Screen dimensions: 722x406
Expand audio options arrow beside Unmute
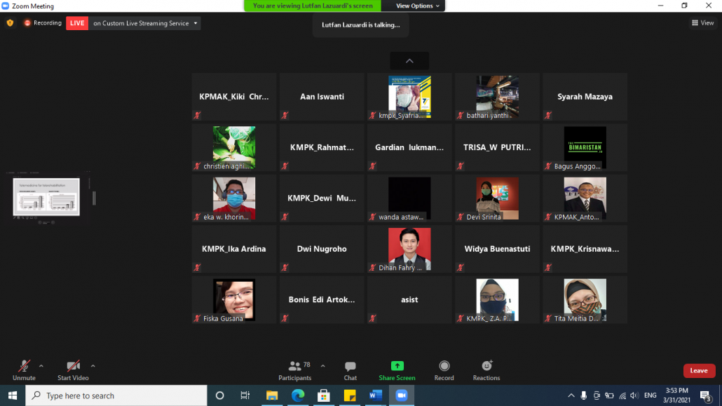click(41, 366)
